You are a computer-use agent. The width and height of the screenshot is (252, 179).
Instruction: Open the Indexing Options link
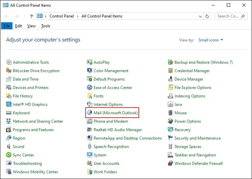(x=190, y=96)
